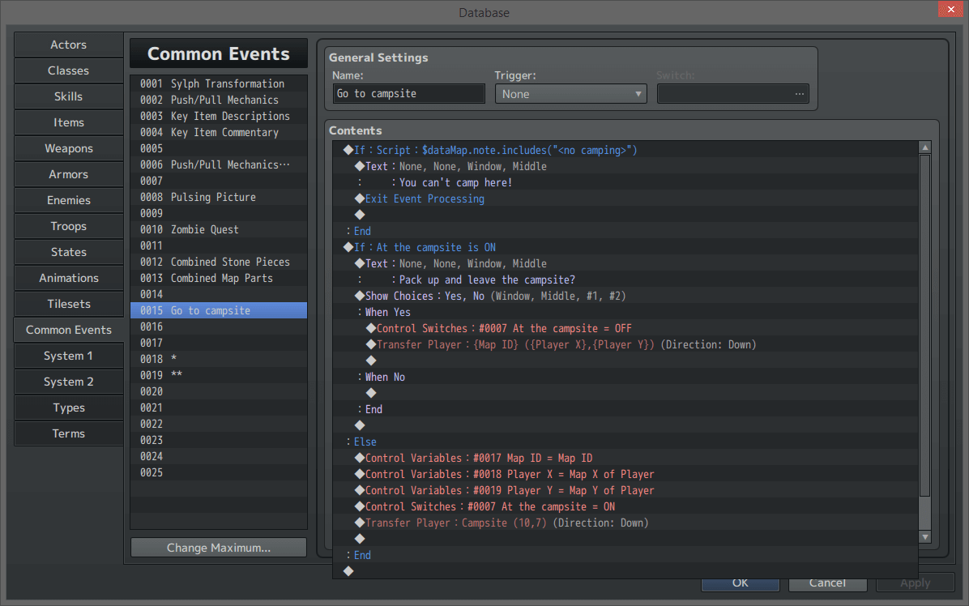The width and height of the screenshot is (969, 606).
Task: Click the Name field 'Go to campsite'
Action: pyautogui.click(x=408, y=94)
